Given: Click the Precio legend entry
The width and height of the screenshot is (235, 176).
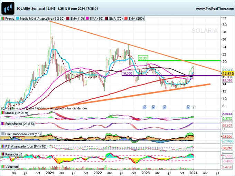Looking at the screenshot, I should coord(8,19).
